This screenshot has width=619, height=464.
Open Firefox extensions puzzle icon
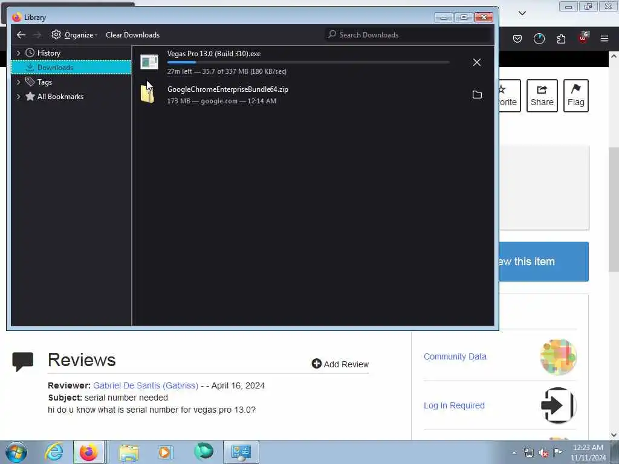(561, 39)
